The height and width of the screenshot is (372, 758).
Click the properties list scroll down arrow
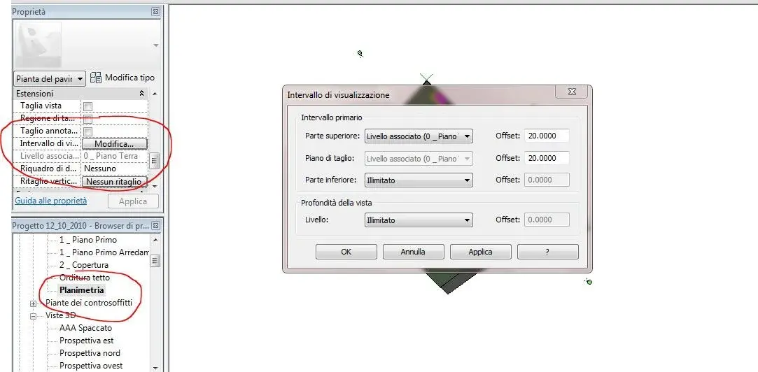[x=155, y=187]
